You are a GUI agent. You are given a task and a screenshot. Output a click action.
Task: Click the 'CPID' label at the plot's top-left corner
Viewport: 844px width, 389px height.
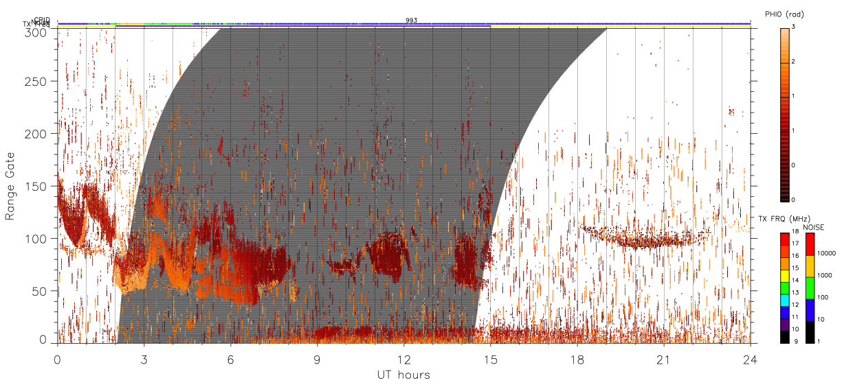42,20
